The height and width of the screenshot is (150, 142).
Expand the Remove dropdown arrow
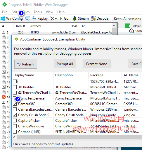(x=56, y=18)
